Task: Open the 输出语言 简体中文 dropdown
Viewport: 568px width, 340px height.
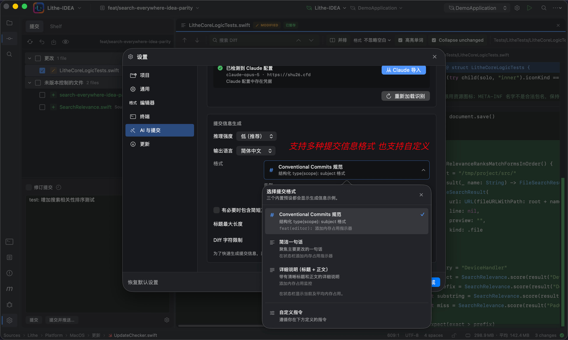Action: 256,151
